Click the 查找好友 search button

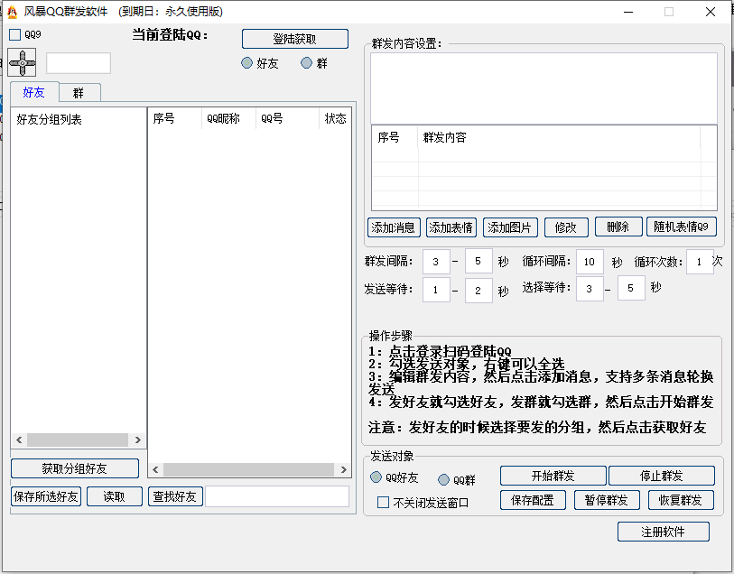pyautogui.click(x=175, y=496)
